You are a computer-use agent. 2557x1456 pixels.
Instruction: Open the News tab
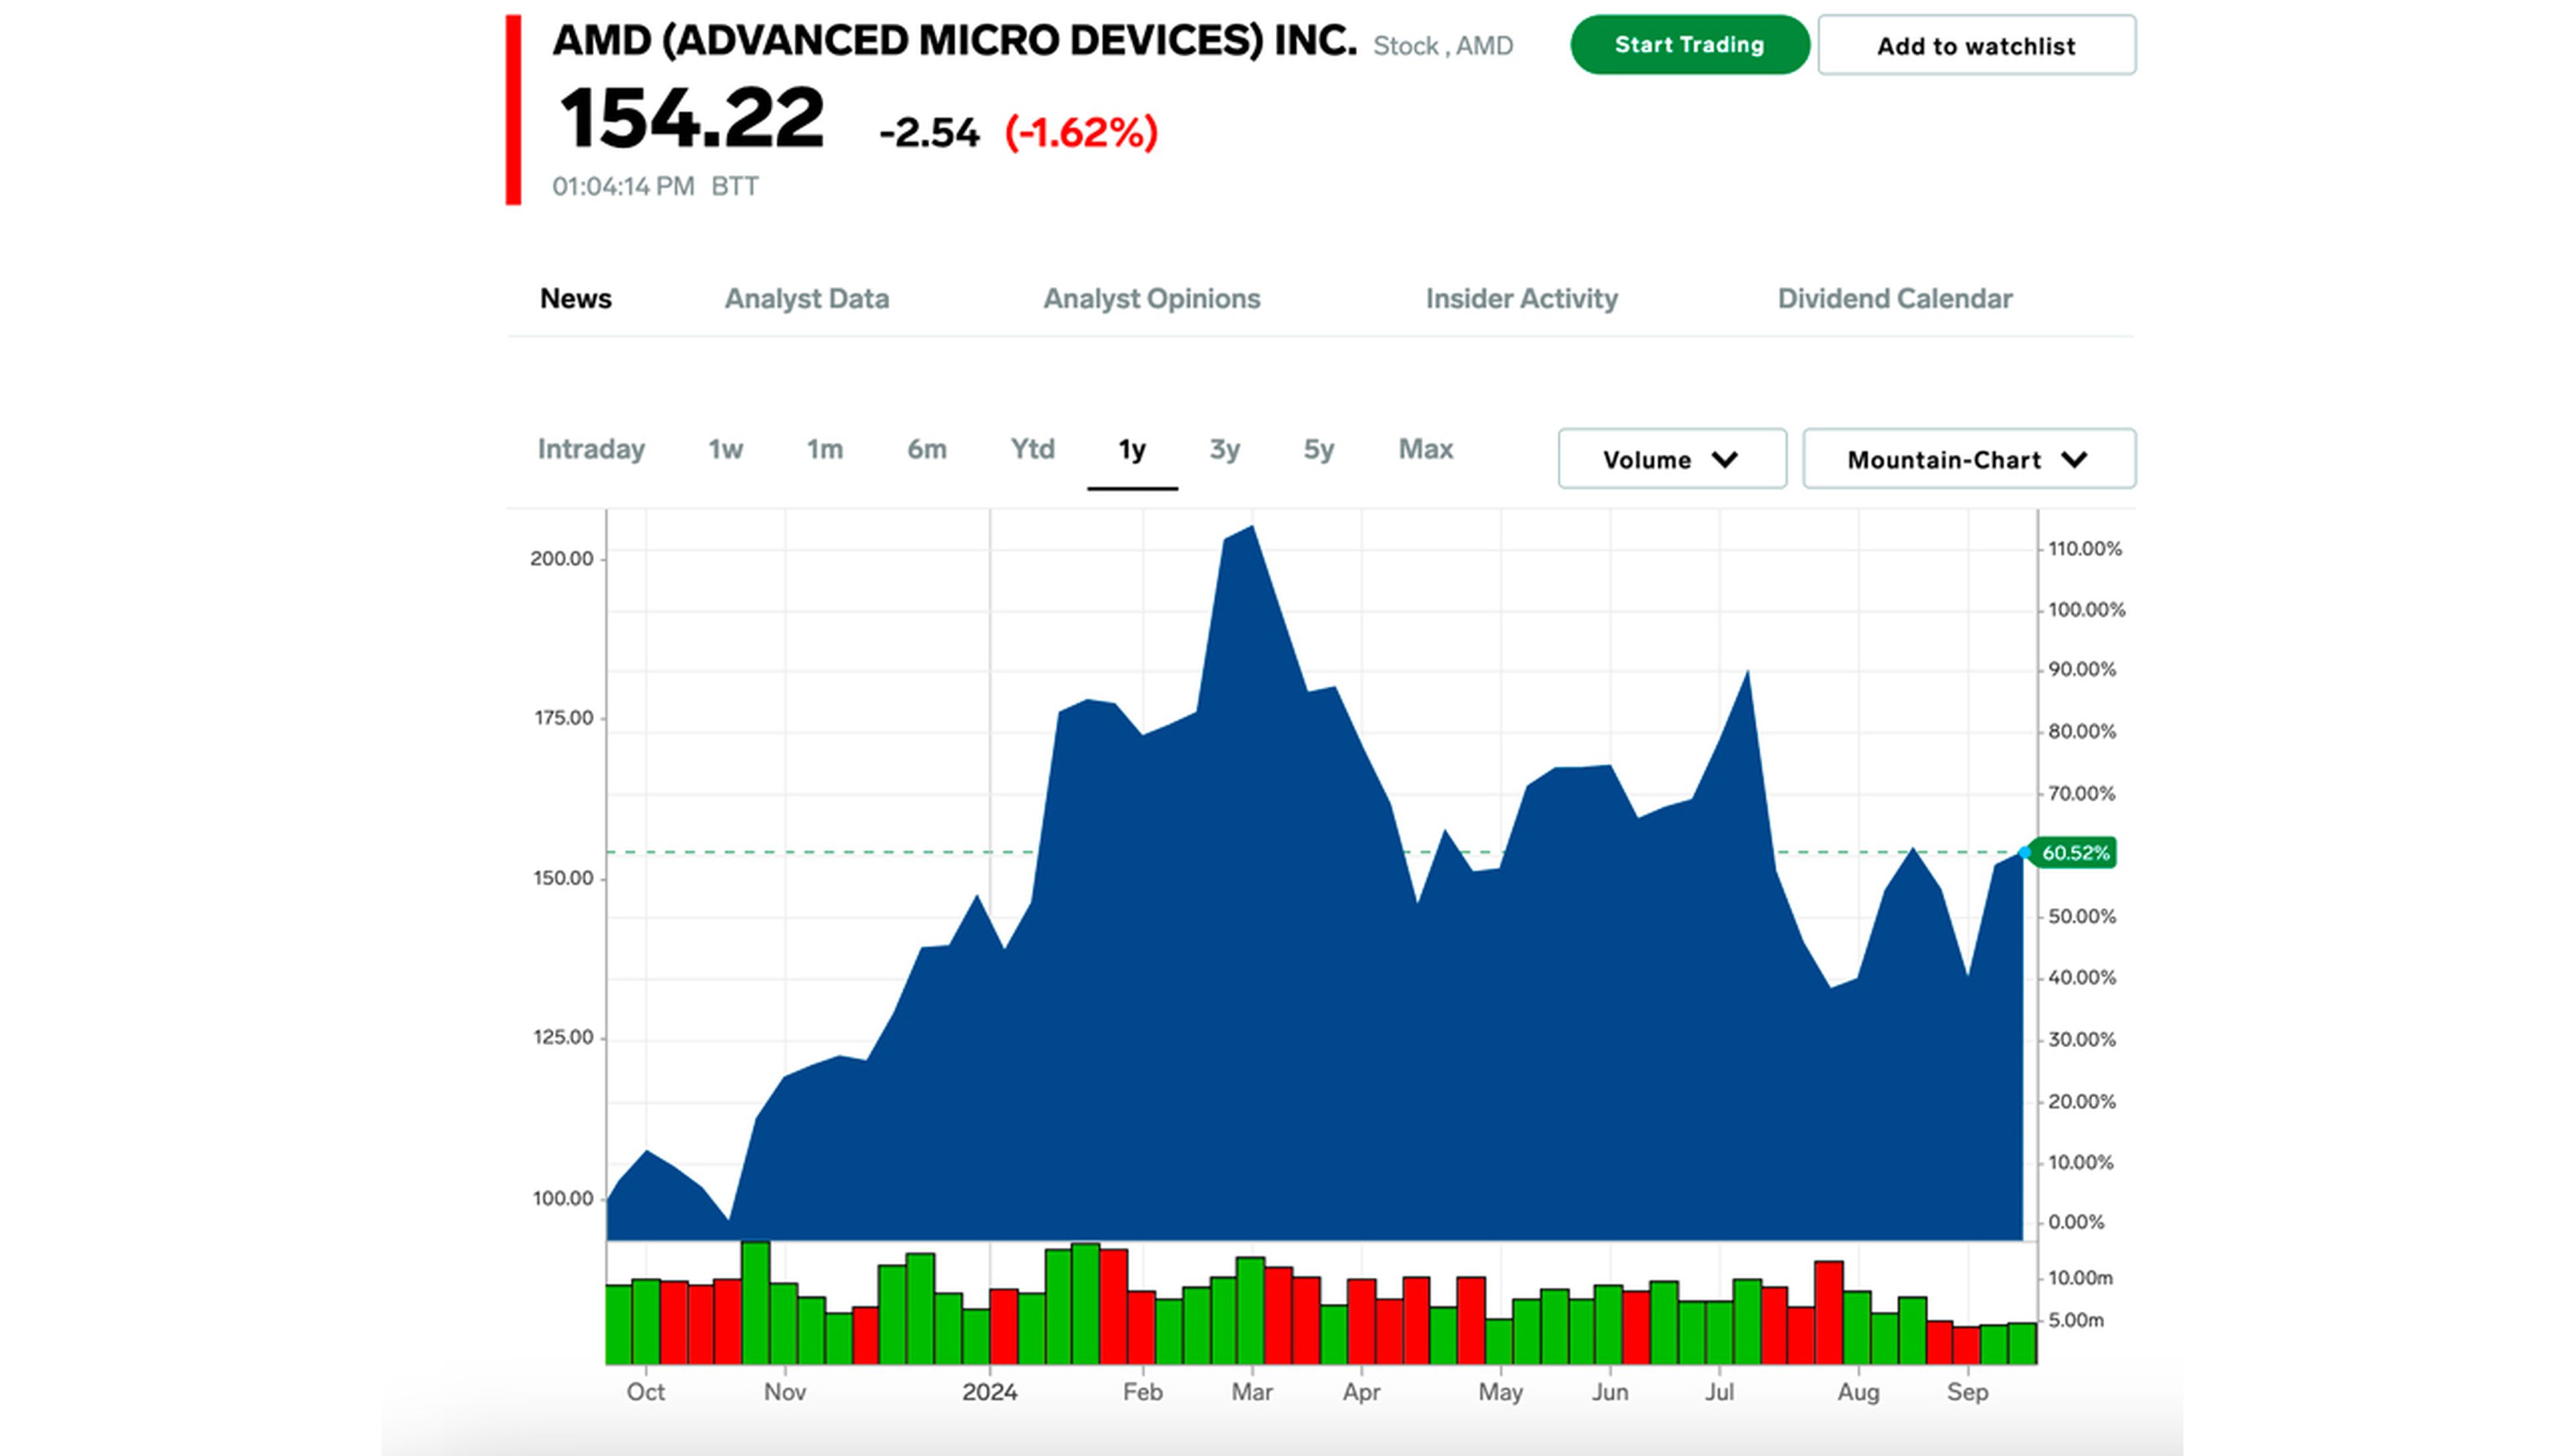tap(576, 299)
